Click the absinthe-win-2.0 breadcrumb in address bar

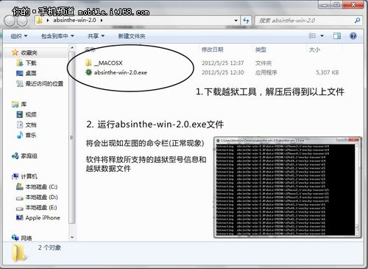pyautogui.click(x=74, y=20)
